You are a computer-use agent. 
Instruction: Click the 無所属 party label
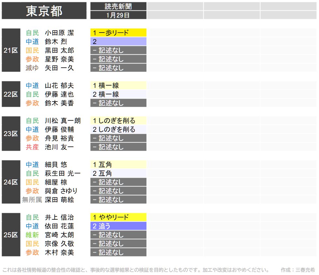(x=32, y=200)
